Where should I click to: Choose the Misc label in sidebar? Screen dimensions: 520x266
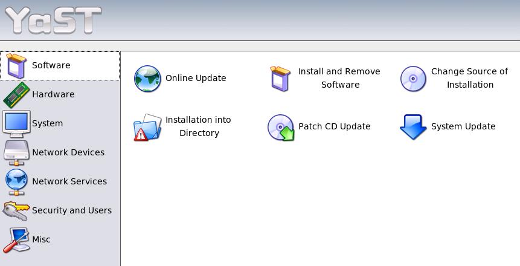[x=41, y=239]
